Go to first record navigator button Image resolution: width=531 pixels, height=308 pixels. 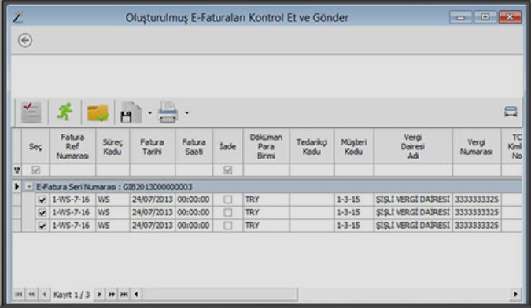[19, 294]
